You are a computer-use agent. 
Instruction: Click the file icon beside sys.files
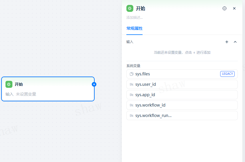[132, 74]
